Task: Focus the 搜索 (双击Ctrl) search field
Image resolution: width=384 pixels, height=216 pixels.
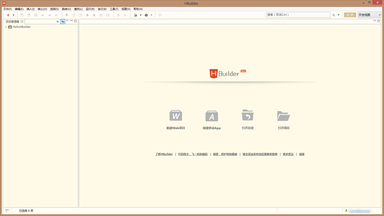Action: [298, 15]
